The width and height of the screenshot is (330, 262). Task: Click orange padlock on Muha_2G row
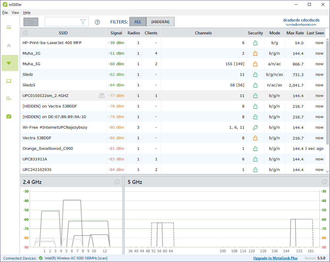click(x=255, y=53)
